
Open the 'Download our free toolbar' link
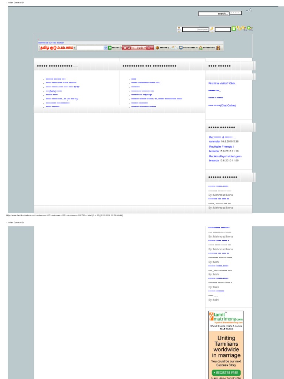(51, 43)
